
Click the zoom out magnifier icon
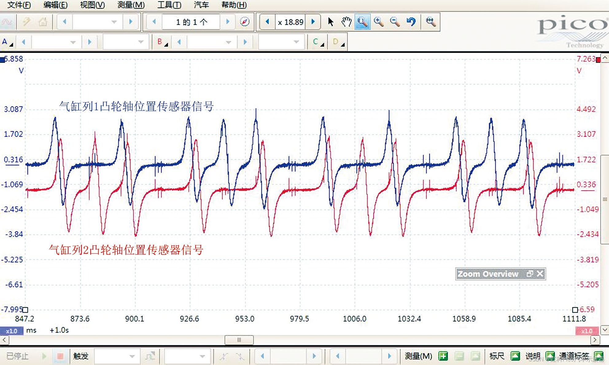click(x=395, y=22)
